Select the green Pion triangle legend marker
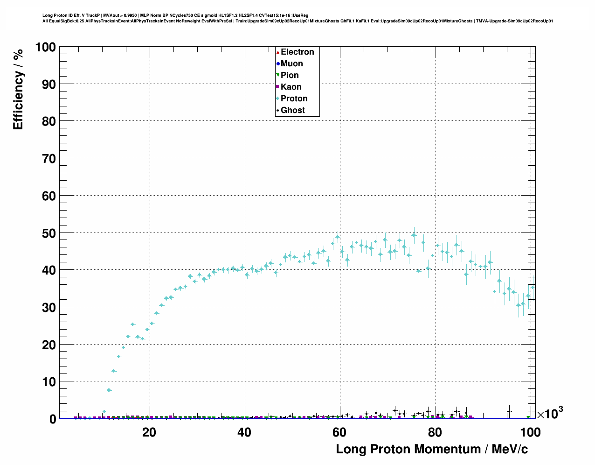595x465 pixels. (x=278, y=75)
